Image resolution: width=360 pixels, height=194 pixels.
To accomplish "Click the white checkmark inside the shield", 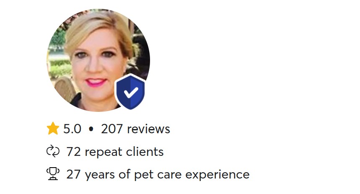I will [131, 93].
